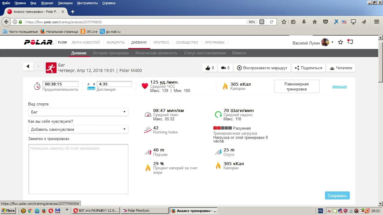This screenshot has width=383, height=215.
Task: Expand user menu arrow beside avatar
Action: (332, 42)
